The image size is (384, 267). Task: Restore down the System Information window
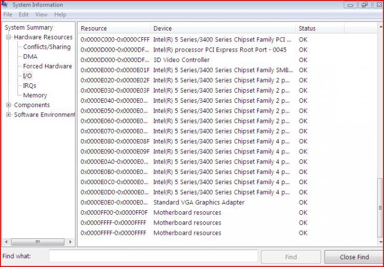click(365, 5)
